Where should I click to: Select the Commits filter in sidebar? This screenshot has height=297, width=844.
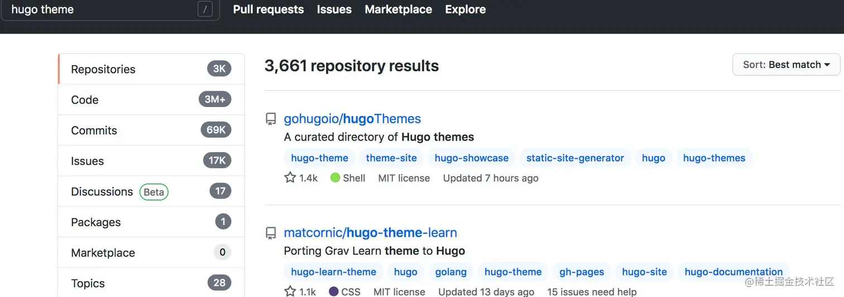click(x=151, y=130)
